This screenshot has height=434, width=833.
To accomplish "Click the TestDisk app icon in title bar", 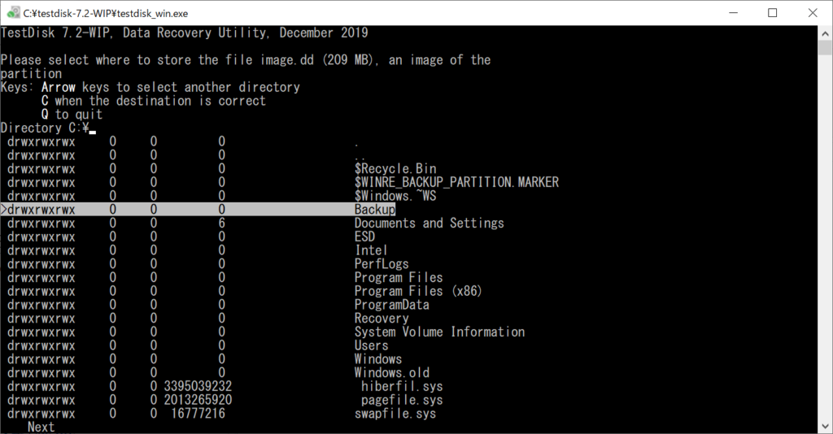I will (x=13, y=13).
